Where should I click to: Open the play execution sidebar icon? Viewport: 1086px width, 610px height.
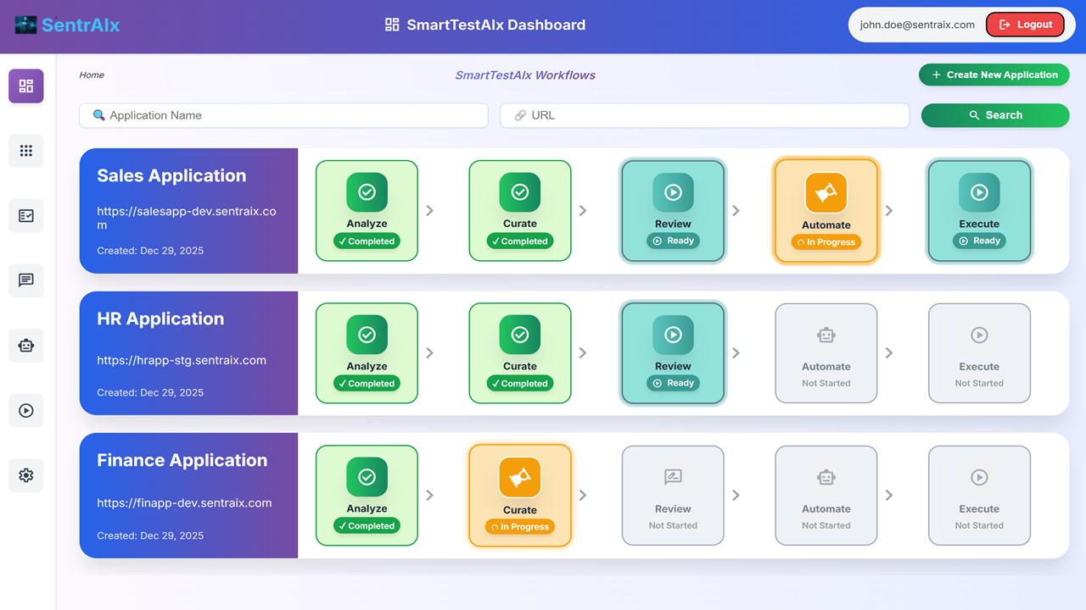tap(26, 411)
